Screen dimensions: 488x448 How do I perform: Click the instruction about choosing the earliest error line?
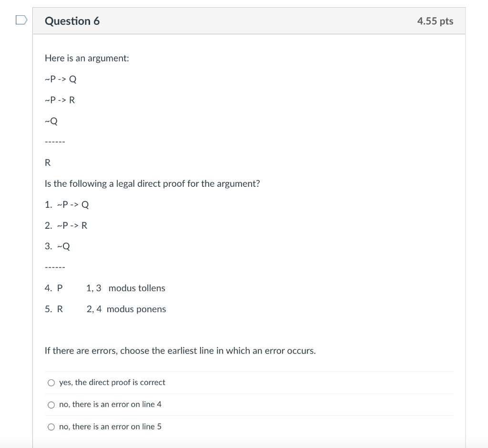[x=180, y=350]
